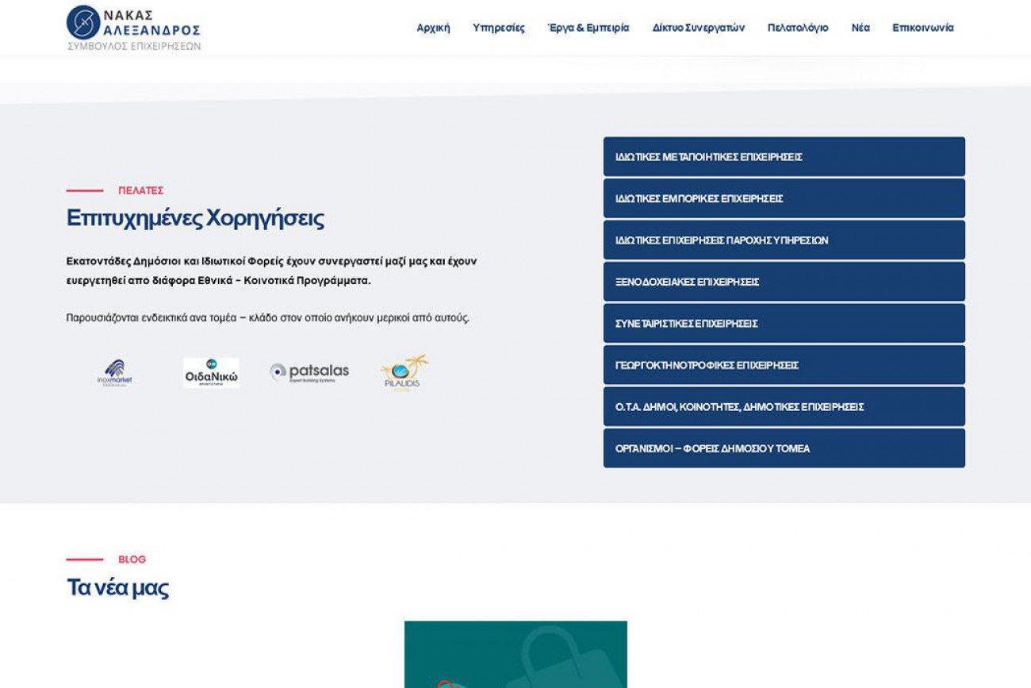Expand ΟΡΓΑΝΙΣΜΟΙ – ΦΟΡΕΙΣ ΔΗΜΟΣΙΟΥ ΤΟΜΕΑ section
Screen dimensions: 1031x688
pos(784,448)
